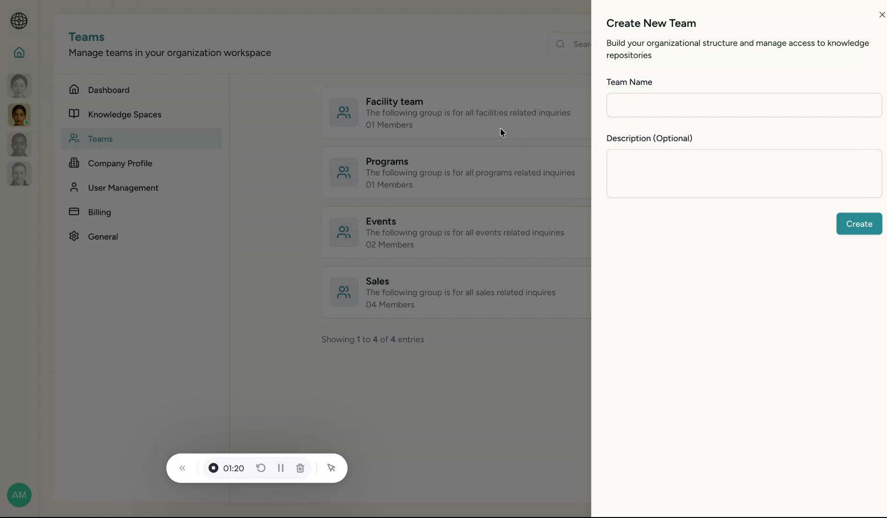Click the search magnifier icon
This screenshot has width=887, height=518.
pos(560,44)
